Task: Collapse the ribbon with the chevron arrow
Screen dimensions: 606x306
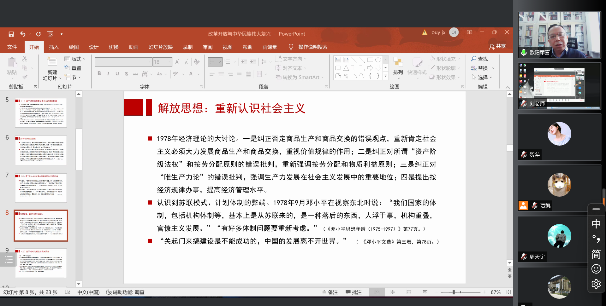Action: tap(508, 87)
